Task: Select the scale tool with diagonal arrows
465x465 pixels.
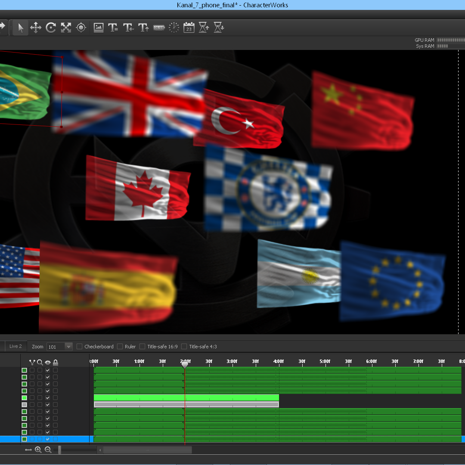Action: click(x=66, y=28)
